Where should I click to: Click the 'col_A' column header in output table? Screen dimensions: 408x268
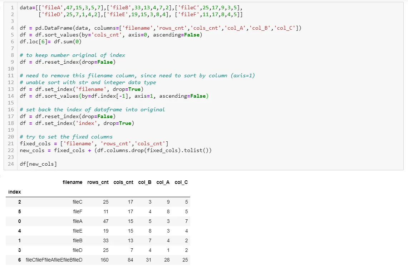point(163,182)
